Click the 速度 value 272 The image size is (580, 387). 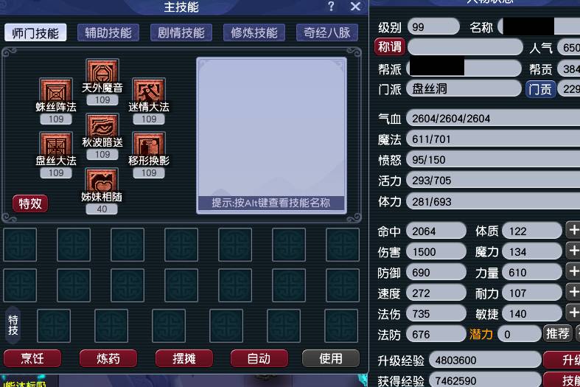(436, 293)
